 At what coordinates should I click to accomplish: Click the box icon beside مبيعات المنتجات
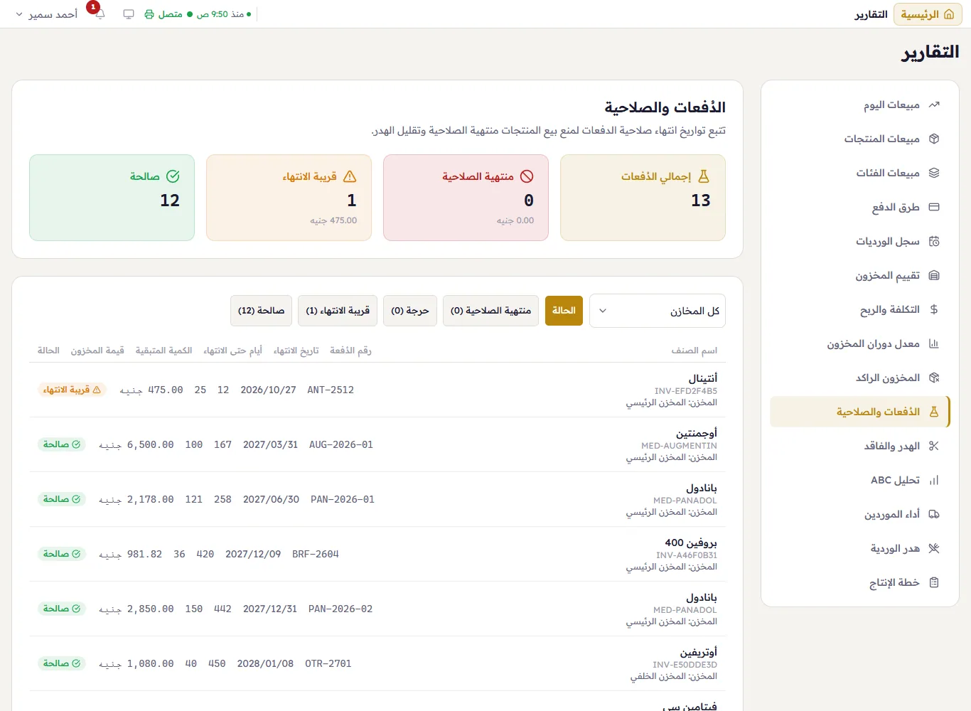coord(934,139)
